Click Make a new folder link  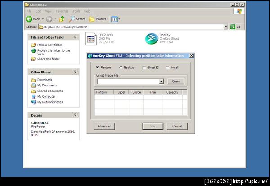pyautogui.click(x=50, y=45)
